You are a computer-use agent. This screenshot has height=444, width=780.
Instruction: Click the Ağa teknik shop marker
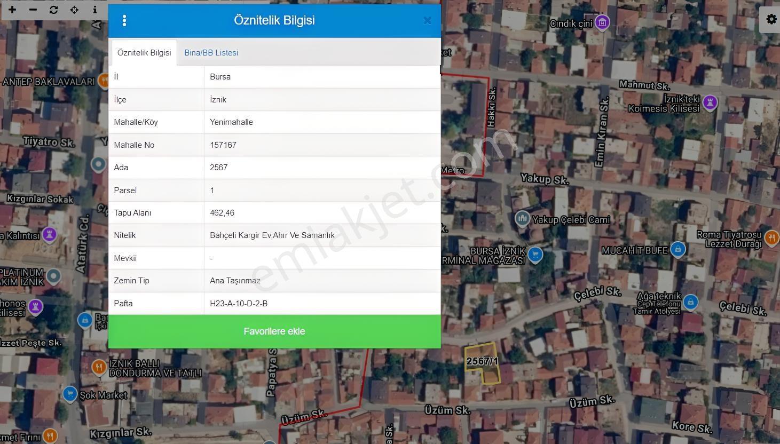click(x=690, y=302)
